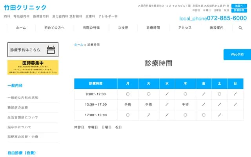251x157 pixels.
Task: Go to ホーム in the navigation bar
Action: [x=21, y=28]
